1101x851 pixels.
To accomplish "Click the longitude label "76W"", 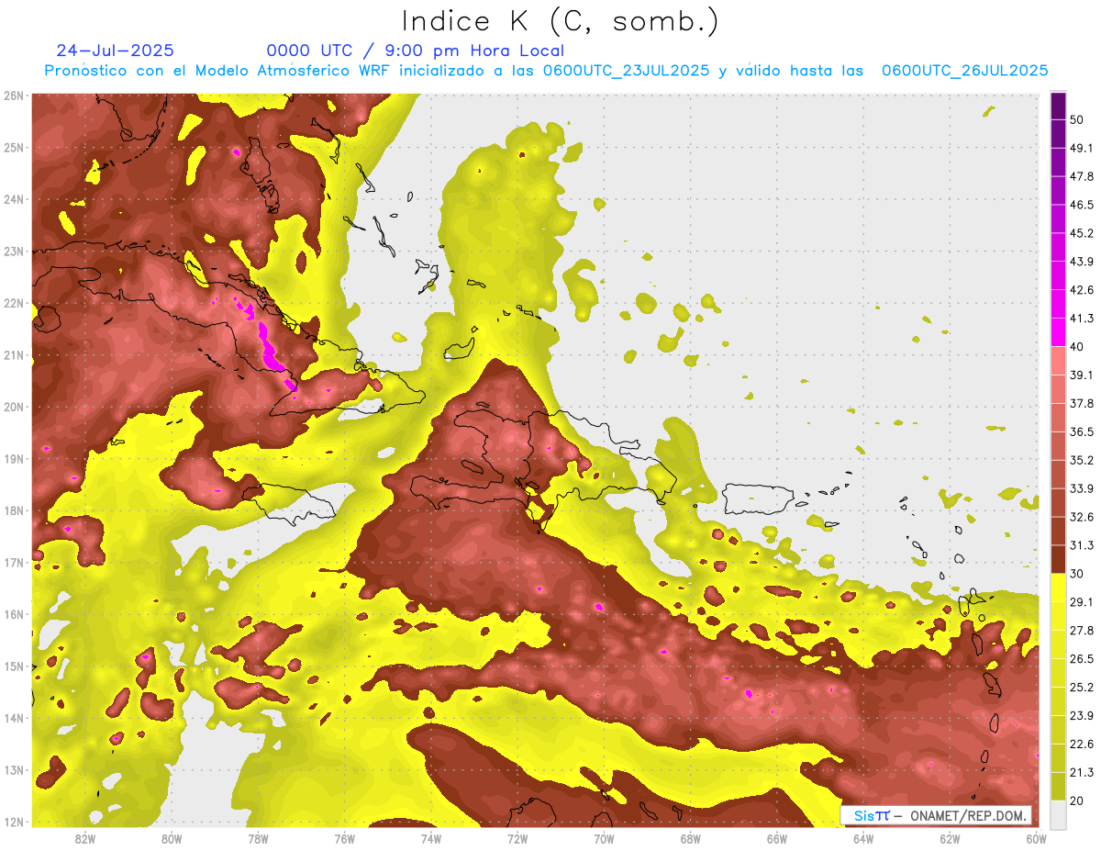I will click(345, 838).
